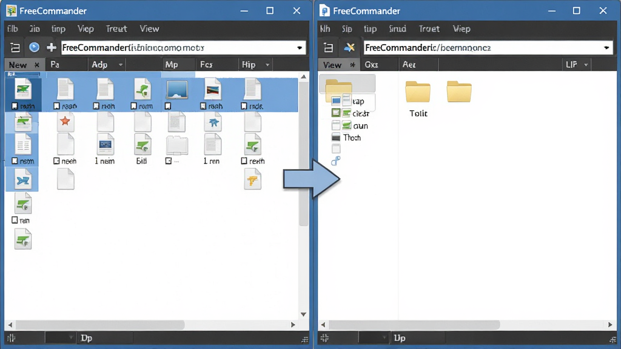
Task: Open the 'Adp' tab dropdown arrow
Action: (121, 65)
